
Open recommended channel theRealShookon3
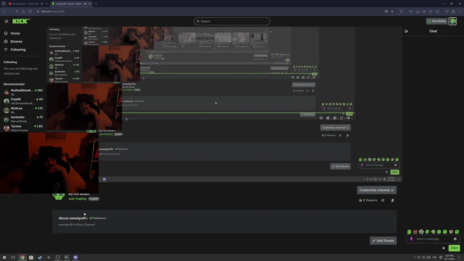23,92
